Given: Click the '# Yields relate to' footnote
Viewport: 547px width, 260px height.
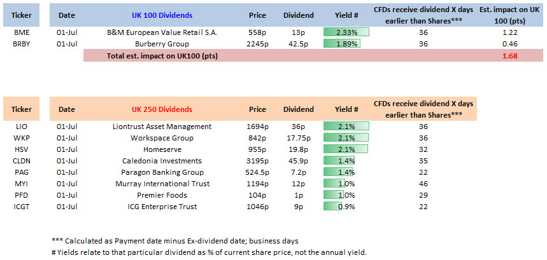Looking at the screenshot, I should pos(209,252).
